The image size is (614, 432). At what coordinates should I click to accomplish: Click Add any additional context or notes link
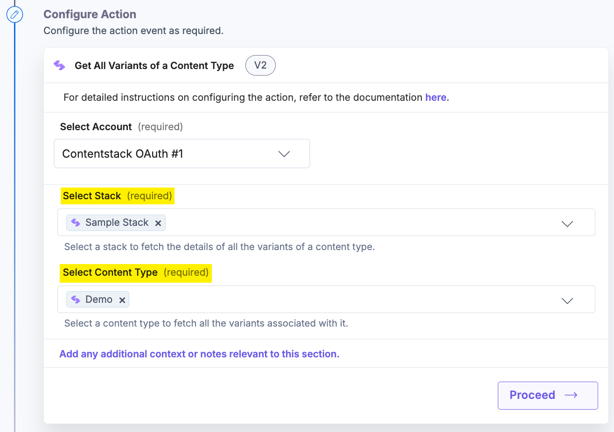(x=199, y=354)
